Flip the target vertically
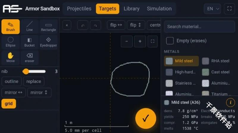 (x=136, y=25)
